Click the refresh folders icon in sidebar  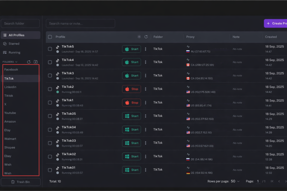29,62
